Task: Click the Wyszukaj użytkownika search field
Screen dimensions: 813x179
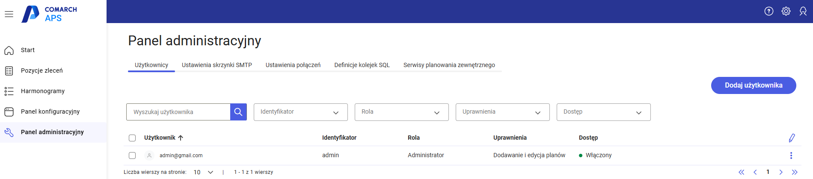Action: [178, 112]
